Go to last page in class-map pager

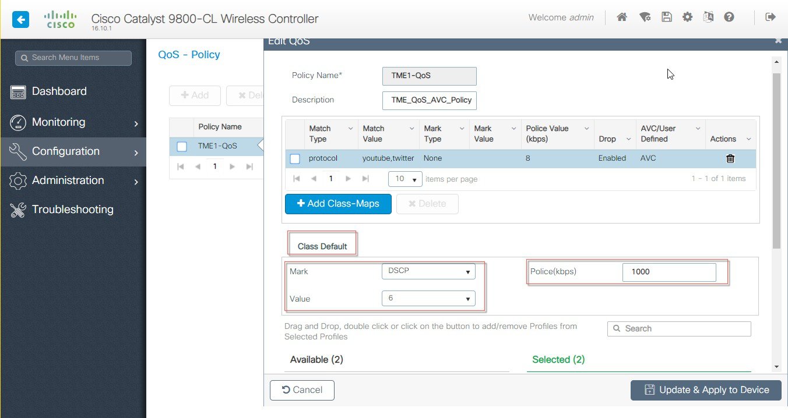365,179
